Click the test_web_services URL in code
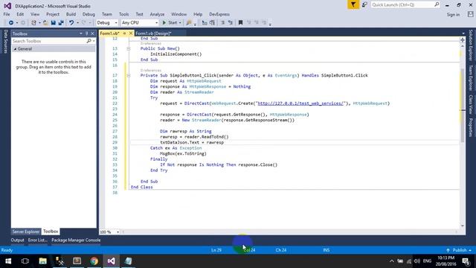This screenshot has width=476, height=268. [300, 103]
